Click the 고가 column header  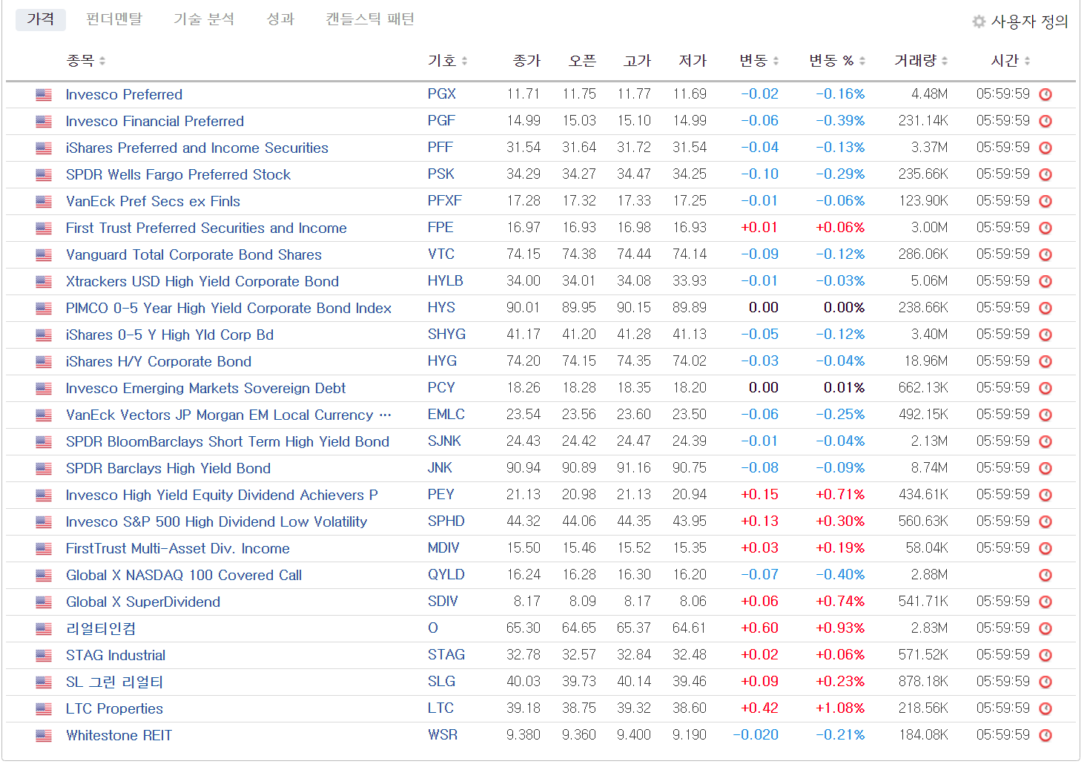tap(638, 61)
